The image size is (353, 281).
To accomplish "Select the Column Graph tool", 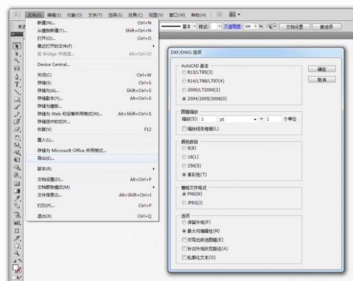I will [x=17, y=222].
